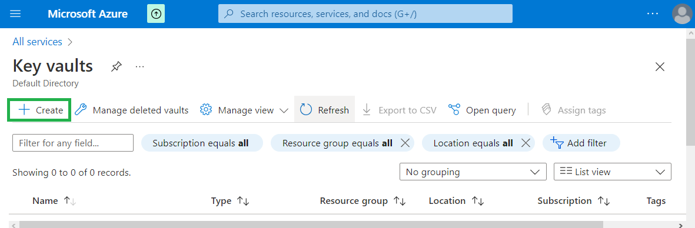Open query in Resource Graph
Screen dimensions: 695x228
(x=482, y=110)
